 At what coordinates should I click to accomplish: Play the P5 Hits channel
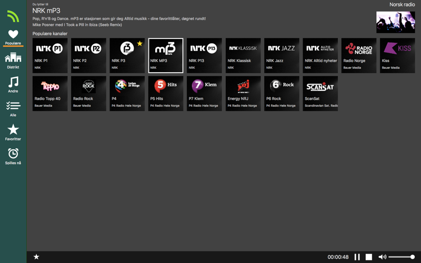(166, 94)
